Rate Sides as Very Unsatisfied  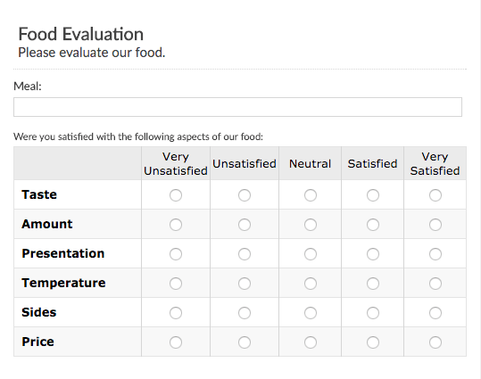tap(176, 313)
